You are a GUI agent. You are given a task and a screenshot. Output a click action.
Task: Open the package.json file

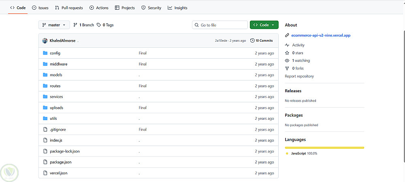(x=61, y=162)
